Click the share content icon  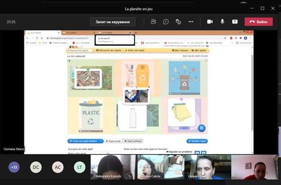click(235, 22)
